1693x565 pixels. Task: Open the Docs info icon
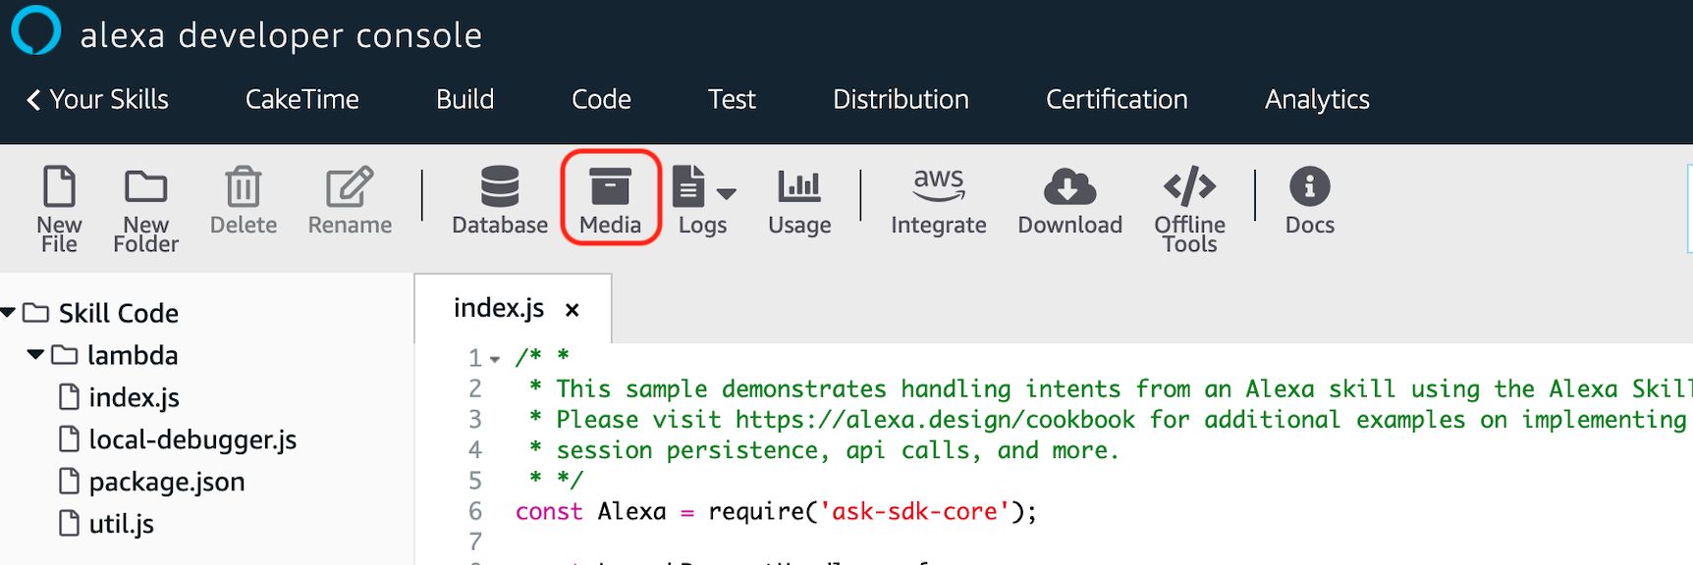pos(1309,186)
